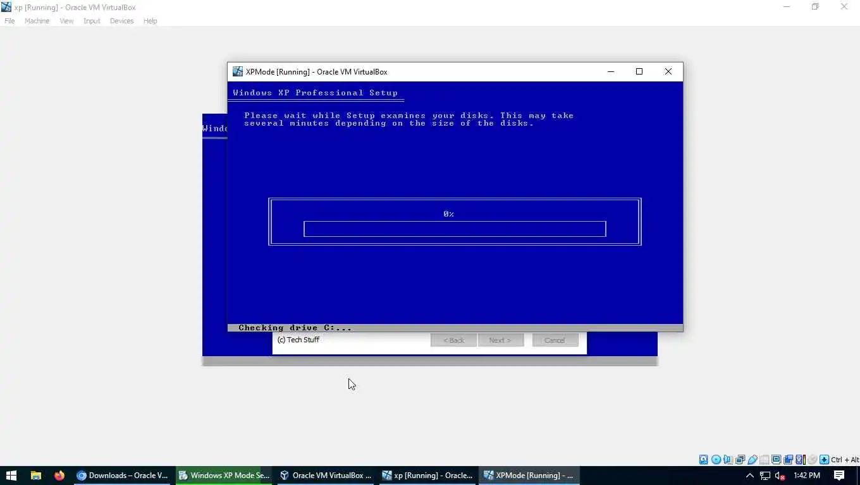Click the XPMode window's VirtualBox title icon

pos(238,71)
